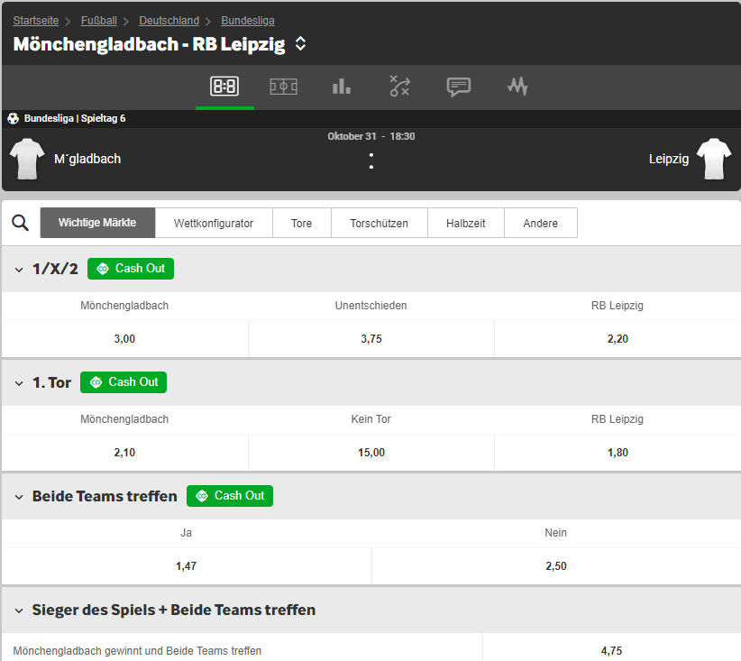Click the M'gladbach jersey icon
The width and height of the screenshot is (741, 661).
(x=27, y=159)
